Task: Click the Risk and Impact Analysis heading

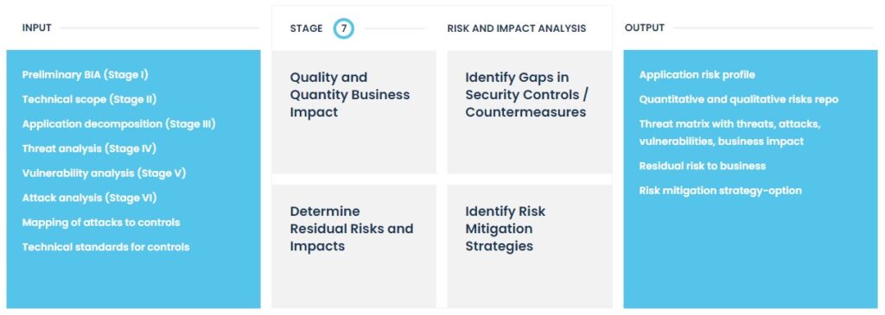Action: [517, 28]
